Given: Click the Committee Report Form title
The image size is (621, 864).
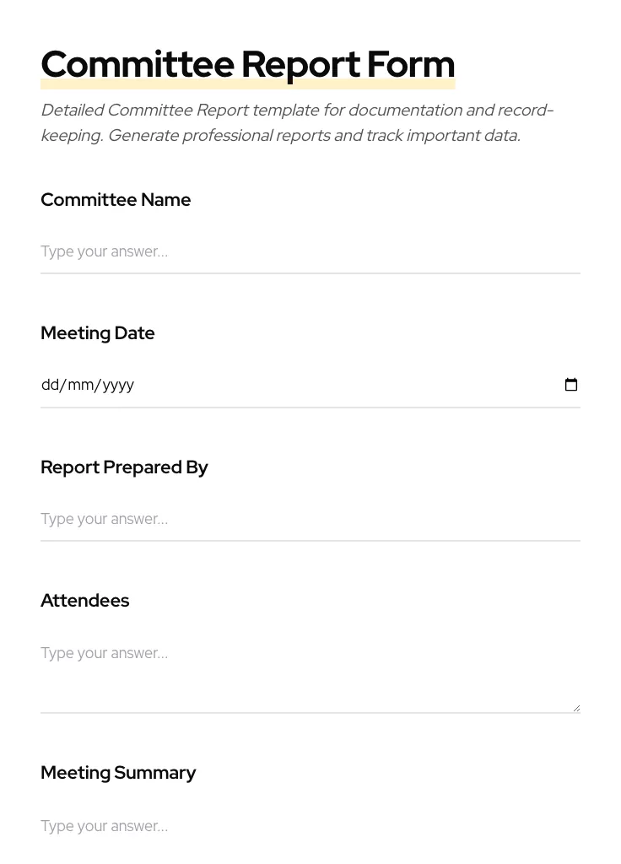Looking at the screenshot, I should pyautogui.click(x=247, y=63).
